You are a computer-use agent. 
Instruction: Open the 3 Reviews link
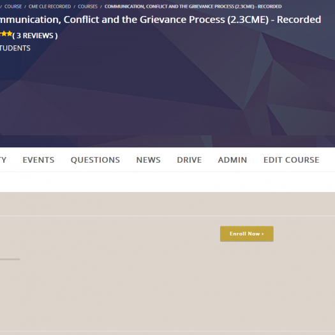[x=35, y=36]
